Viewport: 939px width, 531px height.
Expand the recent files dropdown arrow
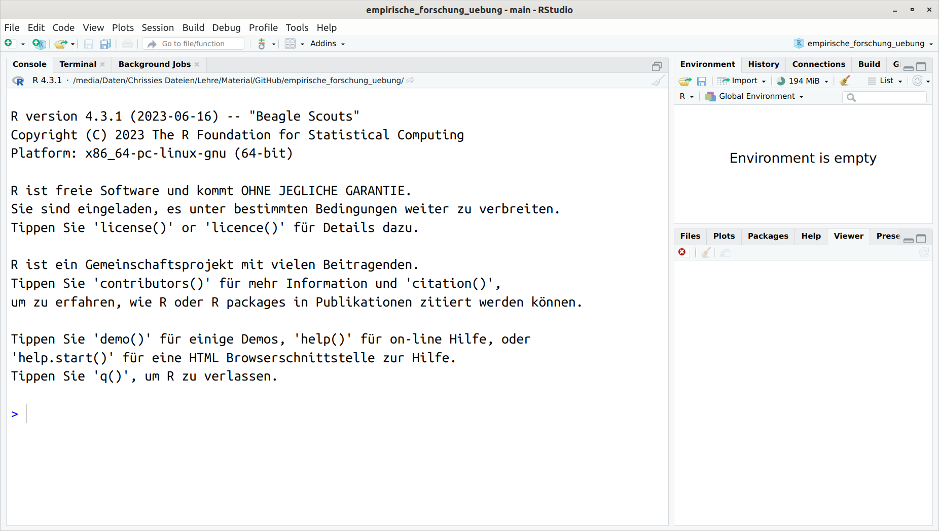73,44
